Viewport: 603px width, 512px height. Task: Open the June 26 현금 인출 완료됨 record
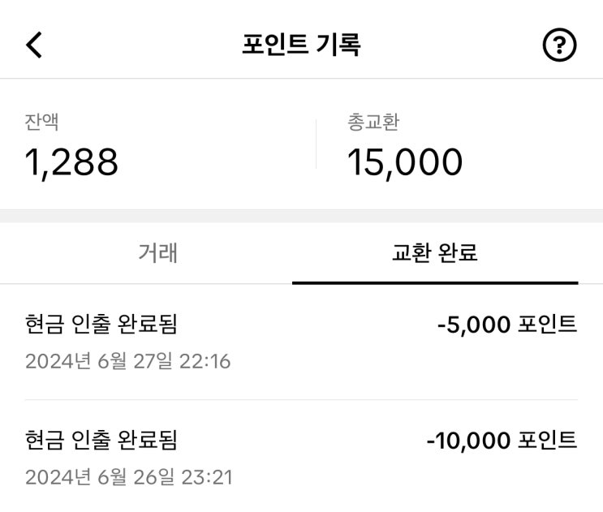tap(101, 441)
